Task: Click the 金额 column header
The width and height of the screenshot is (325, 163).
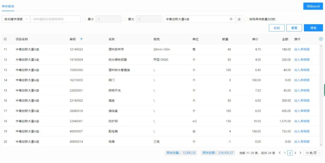Action: (x=285, y=39)
